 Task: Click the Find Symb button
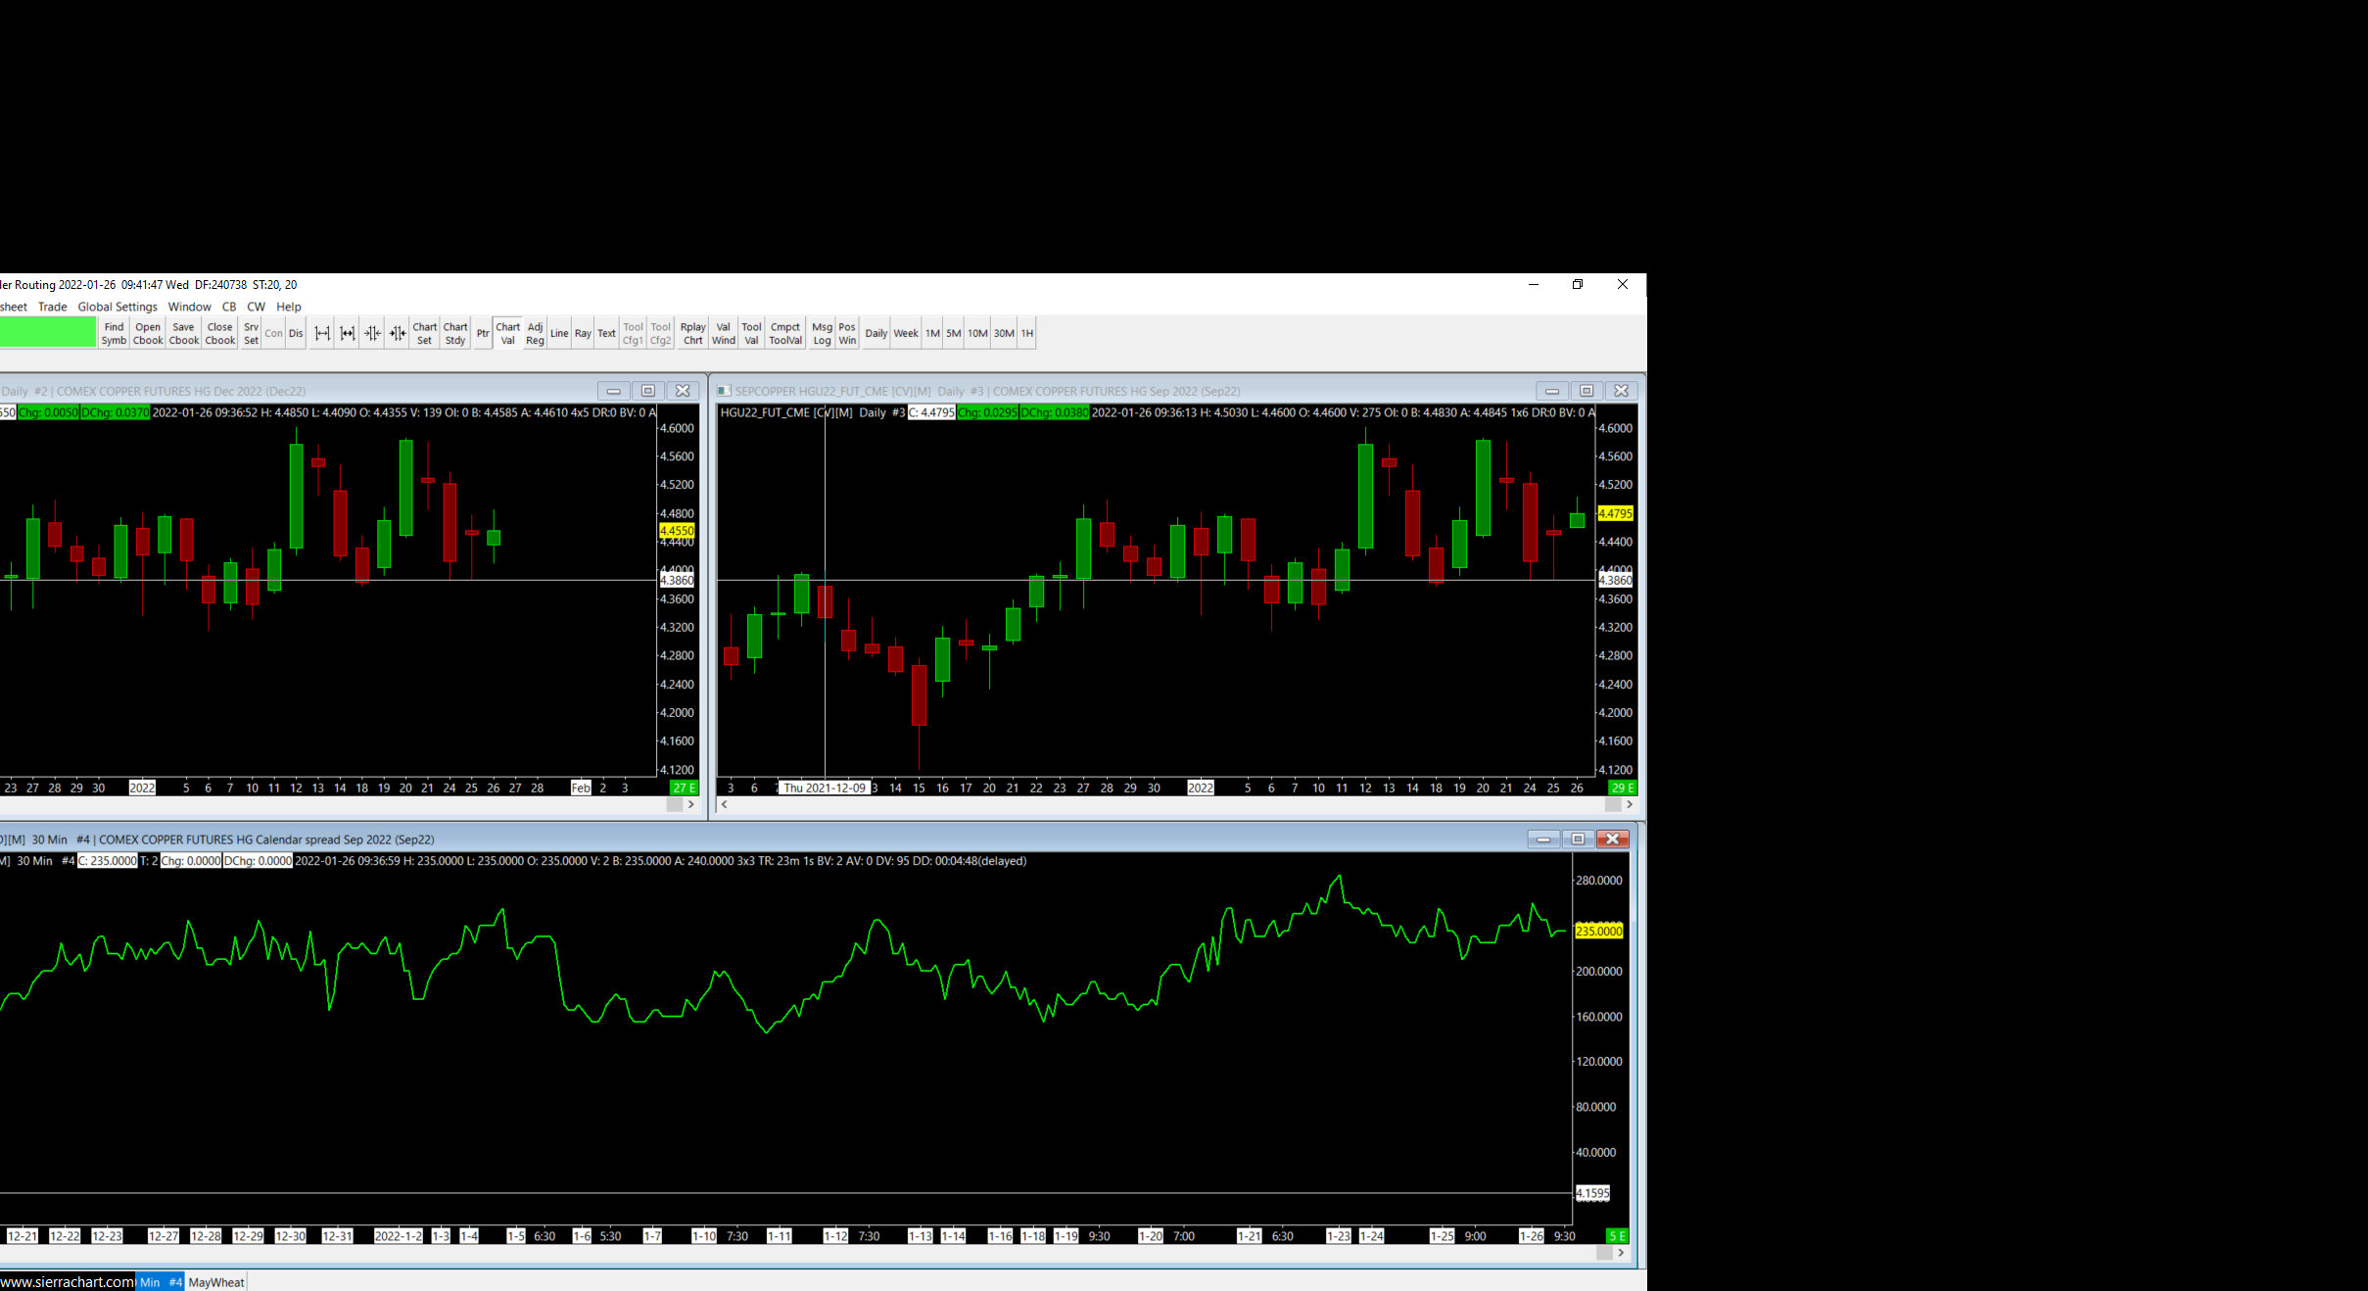[x=114, y=334]
